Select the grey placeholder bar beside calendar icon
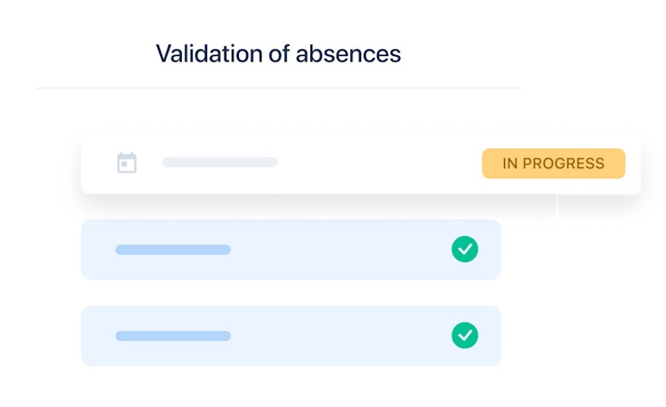 pos(220,162)
